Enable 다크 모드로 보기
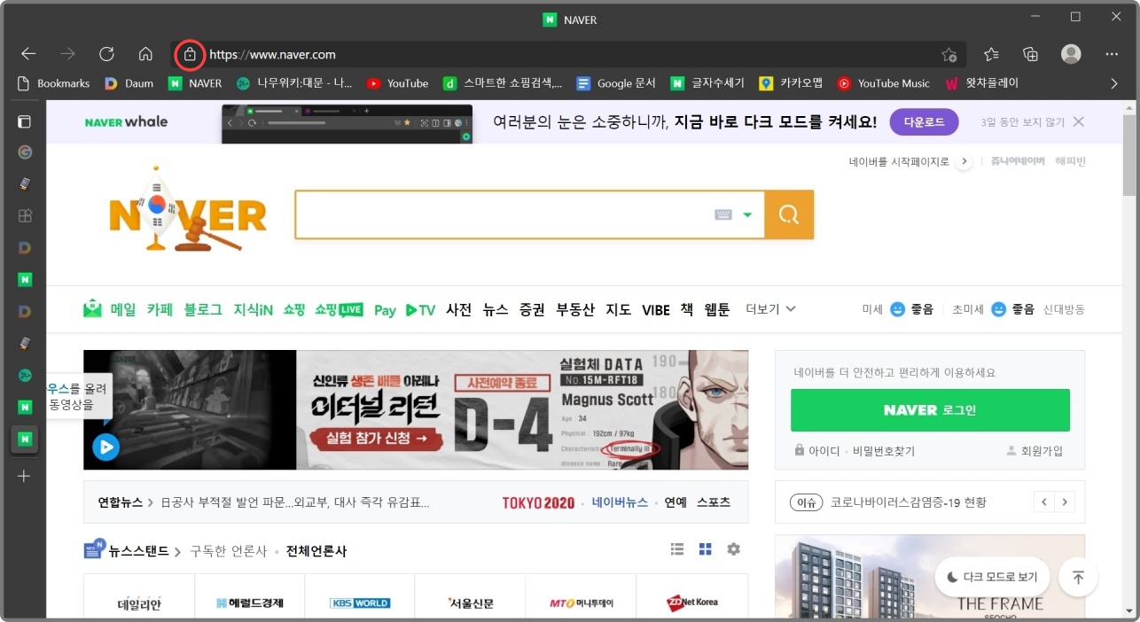The width and height of the screenshot is (1140, 622). pyautogui.click(x=992, y=578)
